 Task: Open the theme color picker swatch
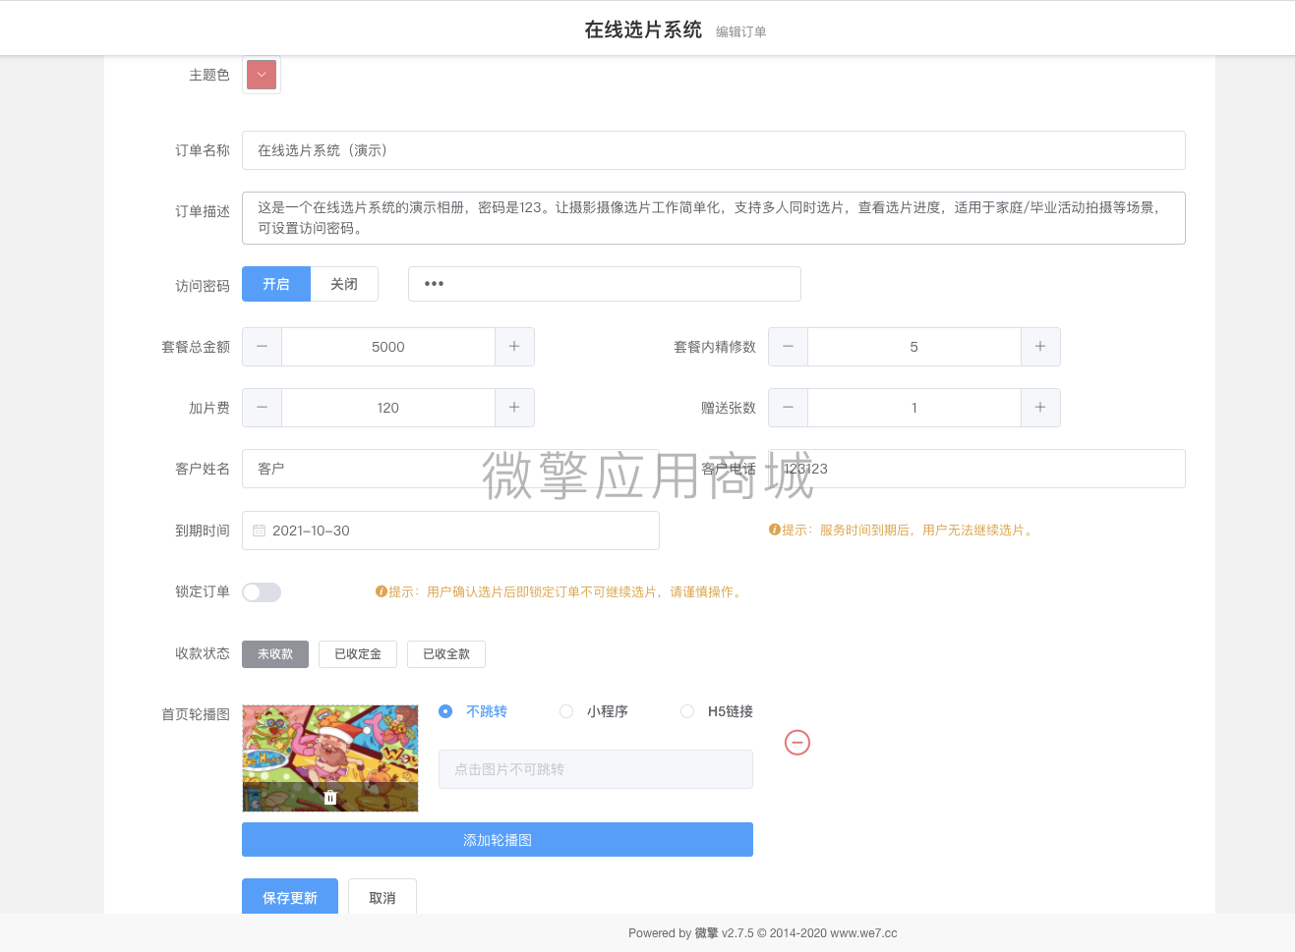click(262, 75)
